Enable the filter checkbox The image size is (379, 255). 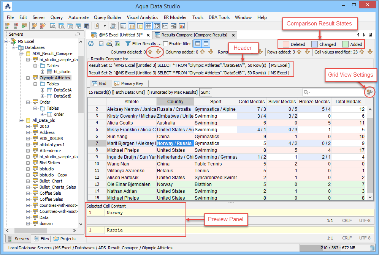(166, 44)
